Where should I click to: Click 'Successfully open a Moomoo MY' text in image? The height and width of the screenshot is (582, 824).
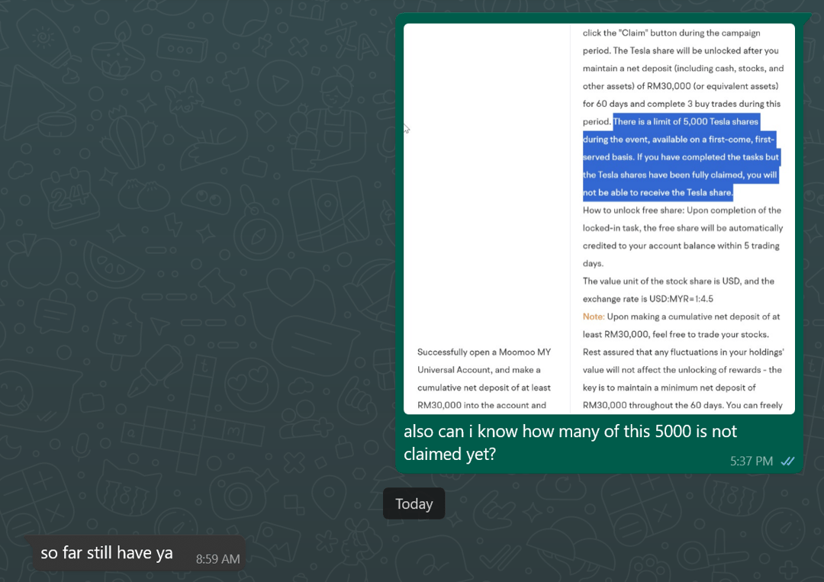(484, 352)
